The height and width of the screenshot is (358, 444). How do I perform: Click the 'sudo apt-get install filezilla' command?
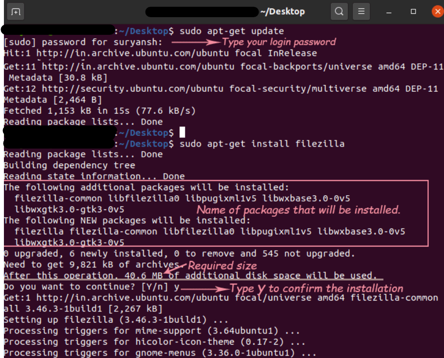(x=262, y=144)
